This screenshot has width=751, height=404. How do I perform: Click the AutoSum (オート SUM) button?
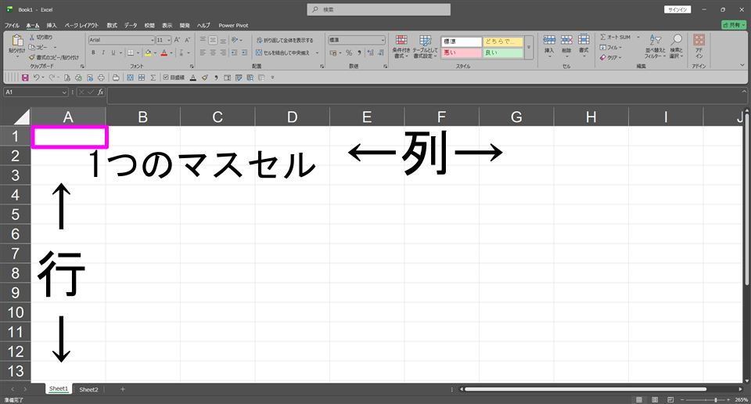point(619,37)
